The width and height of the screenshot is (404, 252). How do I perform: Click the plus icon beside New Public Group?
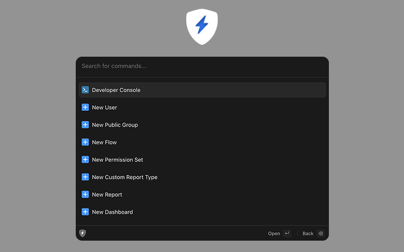point(85,125)
